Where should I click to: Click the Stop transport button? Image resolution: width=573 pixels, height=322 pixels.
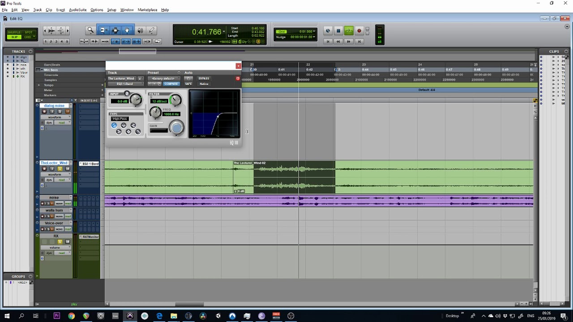(x=338, y=31)
